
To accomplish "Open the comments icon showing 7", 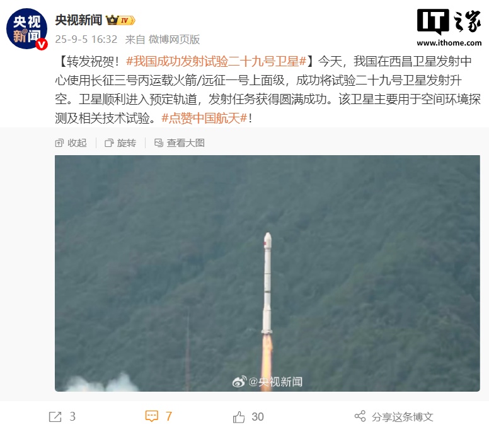I will point(152,416).
